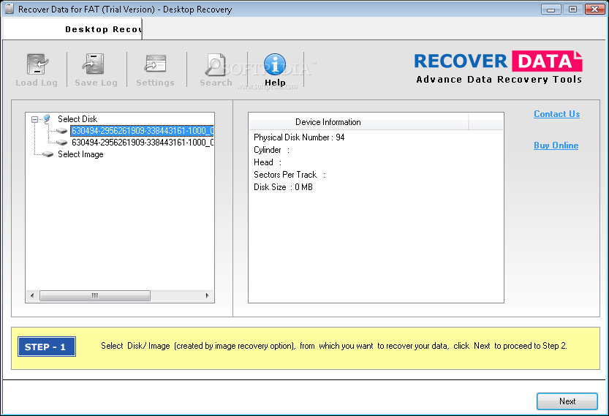Click the Select Disk root label
This screenshot has width=609, height=416.
77,119
